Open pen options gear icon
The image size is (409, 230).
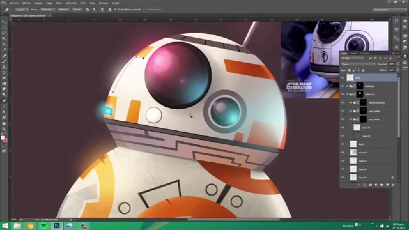click(x=110, y=10)
